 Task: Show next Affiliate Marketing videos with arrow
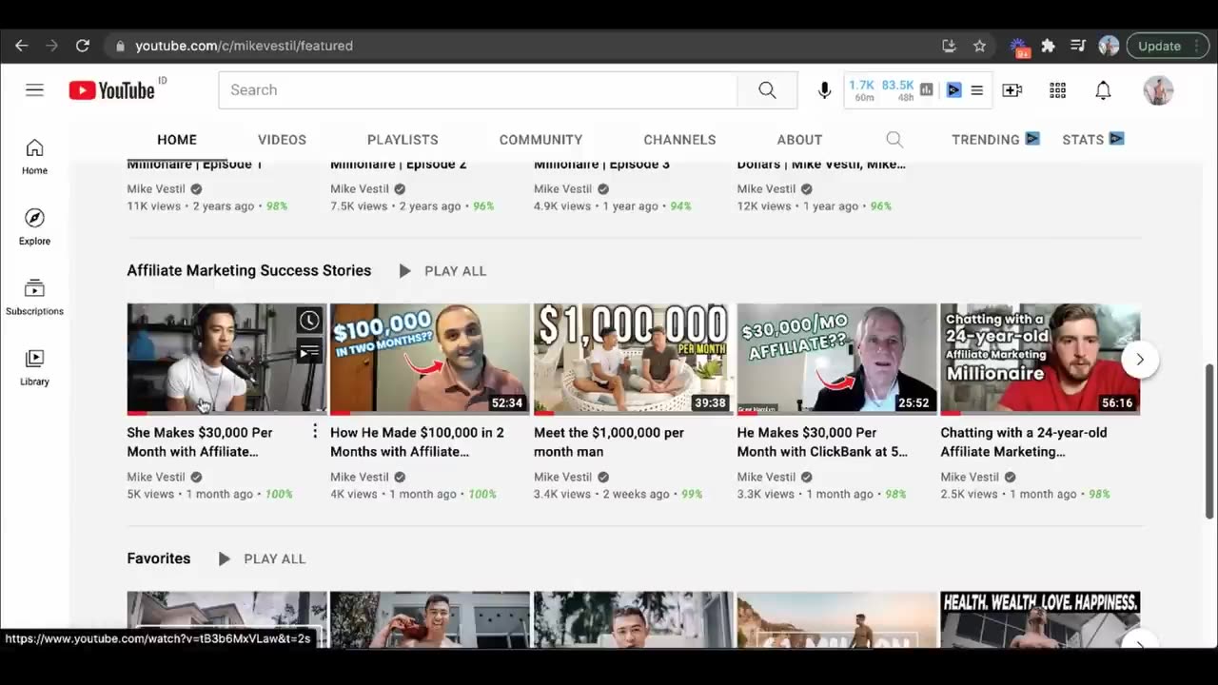[x=1140, y=360]
